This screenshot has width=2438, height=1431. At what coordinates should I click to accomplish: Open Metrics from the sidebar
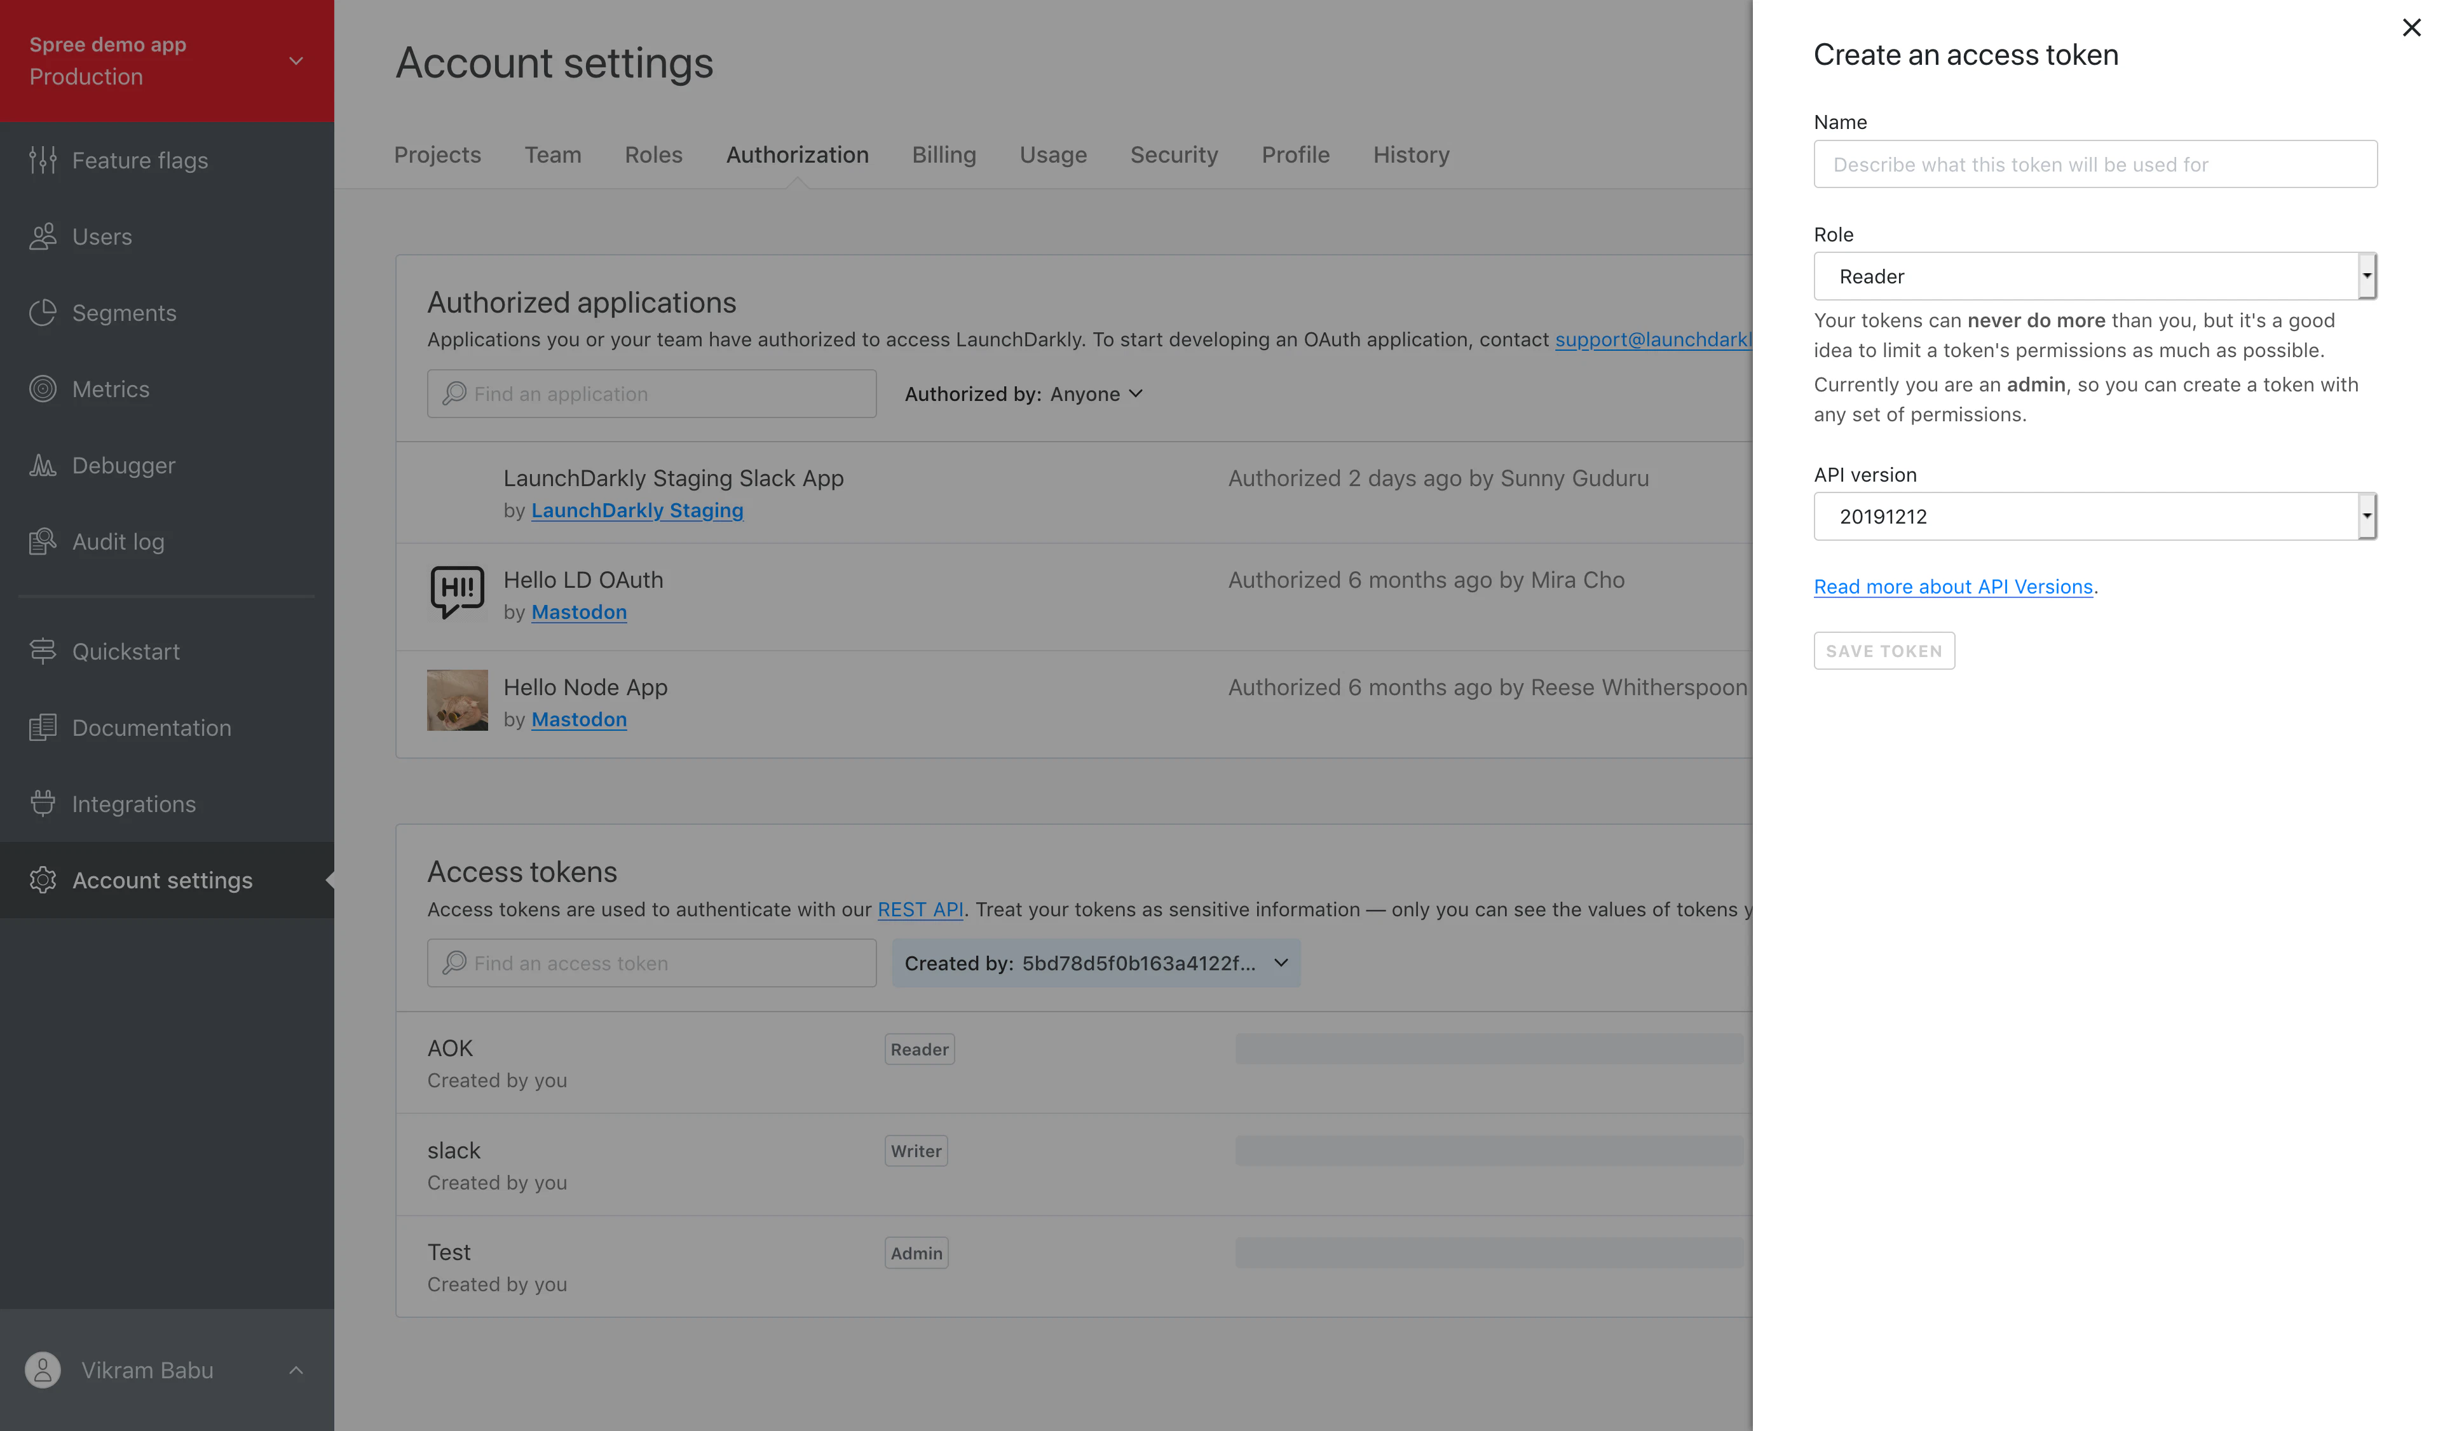(43, 388)
